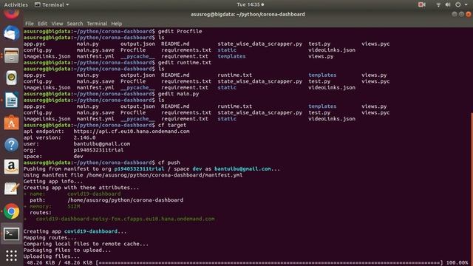Launch Google Chrome from the dock
Image resolution: width=473 pixels, height=266 pixels.
pyautogui.click(x=12, y=211)
